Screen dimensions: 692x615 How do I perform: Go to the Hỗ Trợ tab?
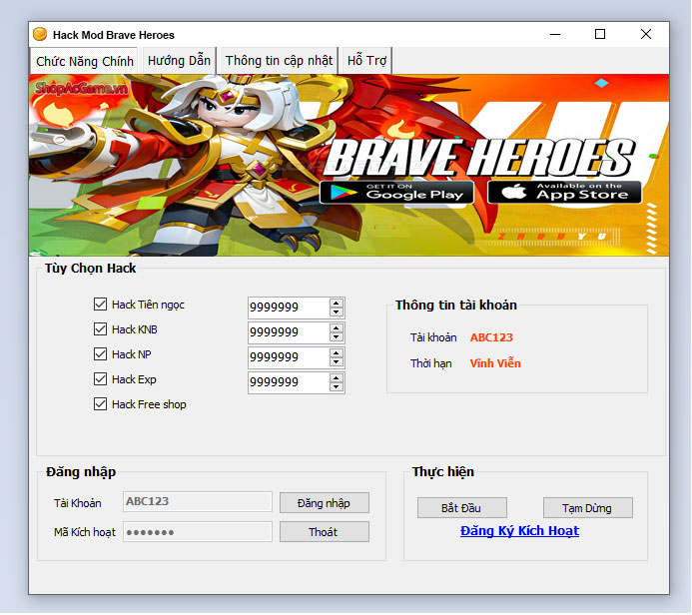[x=366, y=61]
